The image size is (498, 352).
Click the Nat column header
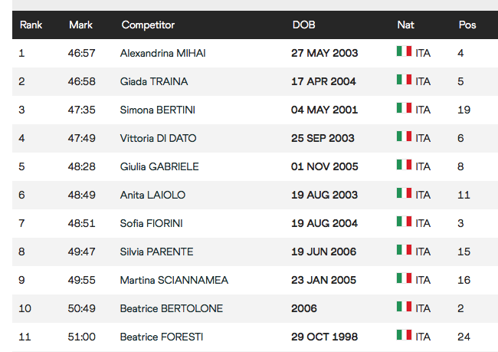(x=405, y=25)
